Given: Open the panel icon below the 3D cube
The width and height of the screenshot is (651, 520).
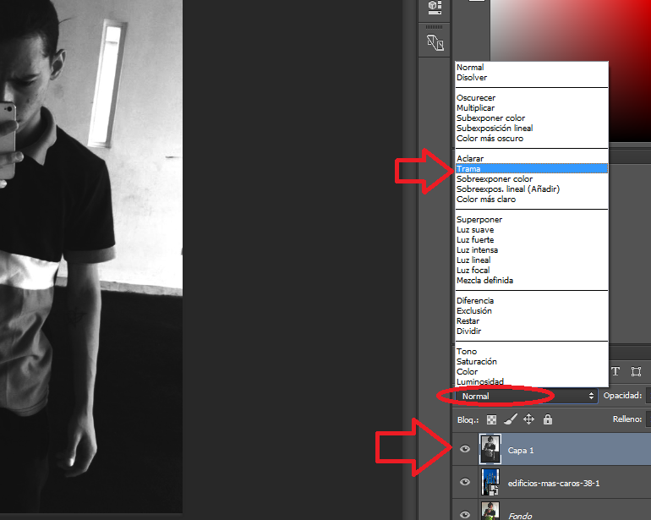Looking at the screenshot, I should tap(435, 42).
